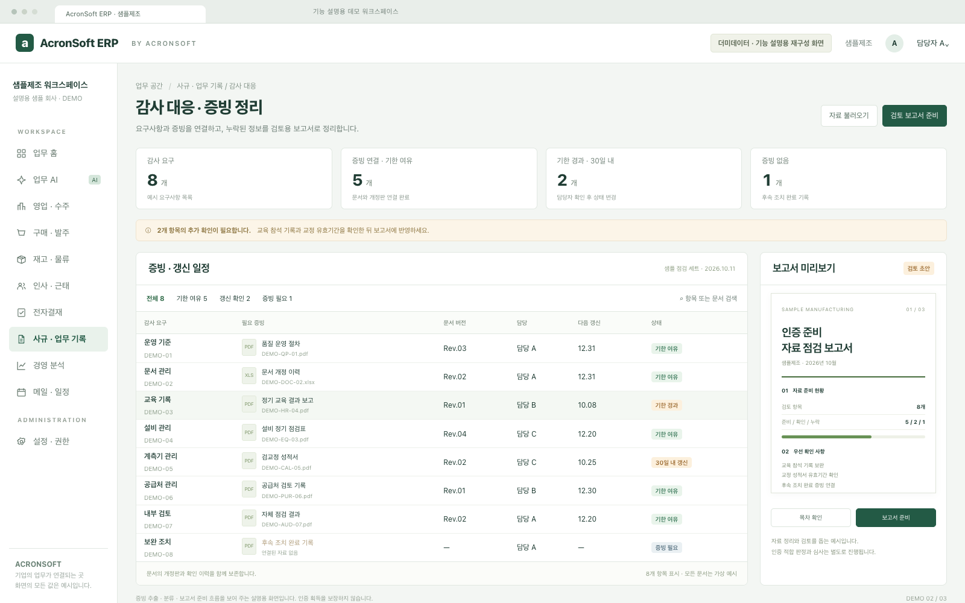Select the AcronSoft ERP · 샘플제조 browser tab
This screenshot has height=603, width=965.
[x=130, y=14]
